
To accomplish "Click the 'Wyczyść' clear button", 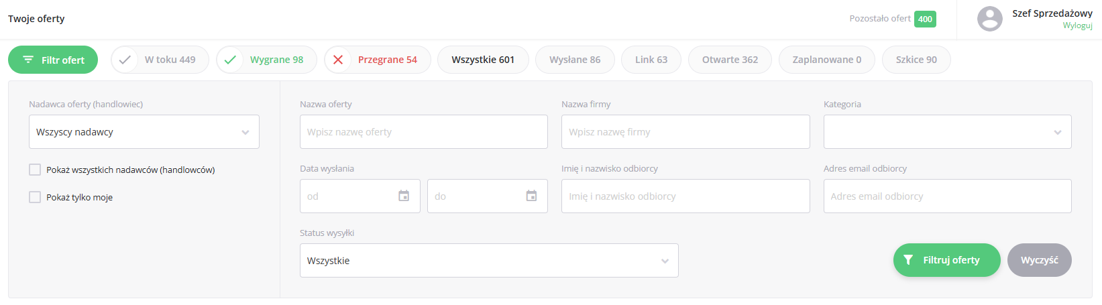I will (1039, 260).
